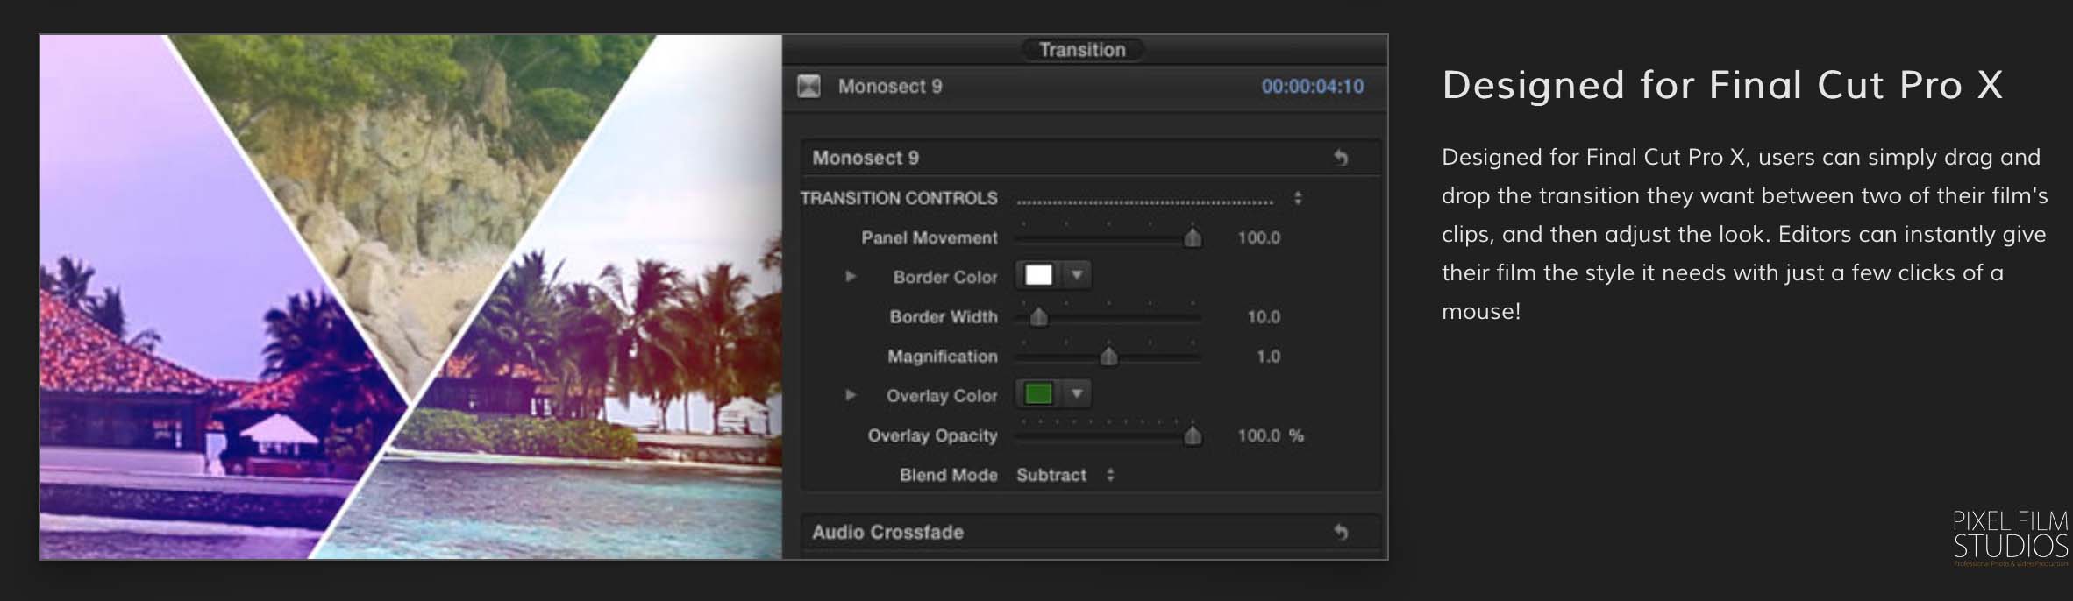
Task: Click the Monosect 9 title next to icon
Action: pyautogui.click(x=890, y=87)
